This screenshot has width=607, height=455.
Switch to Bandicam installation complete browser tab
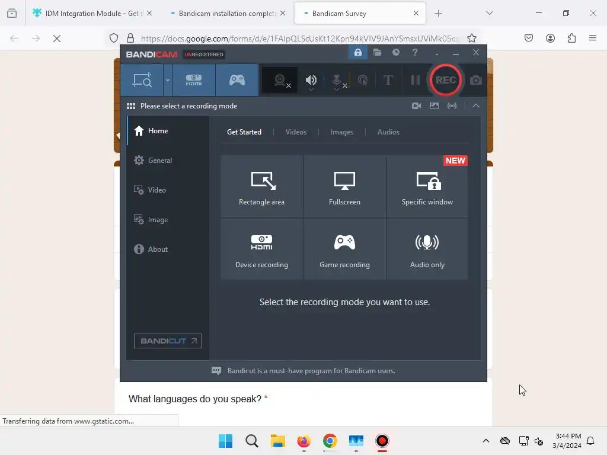coord(228,13)
